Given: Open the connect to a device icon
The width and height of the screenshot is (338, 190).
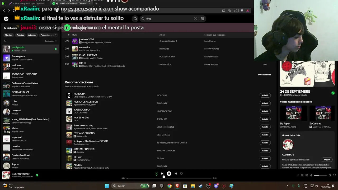Looking at the screenshot, I should [307, 175].
